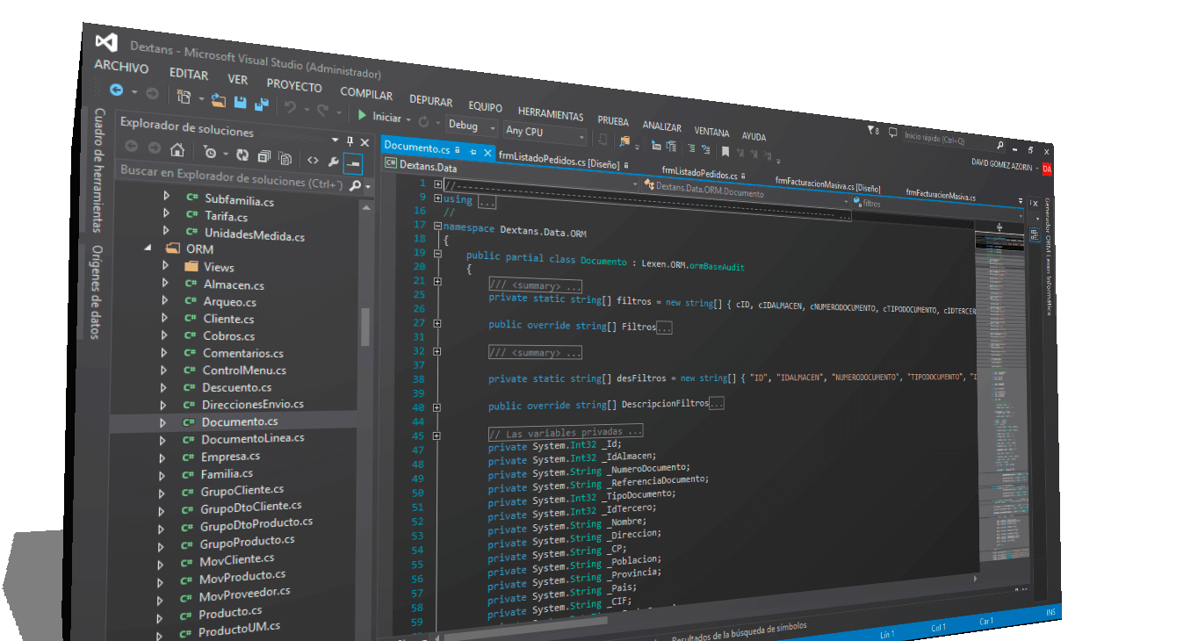Click the Pending Changes Filter clock icon
The image size is (1198, 641).
tap(209, 152)
